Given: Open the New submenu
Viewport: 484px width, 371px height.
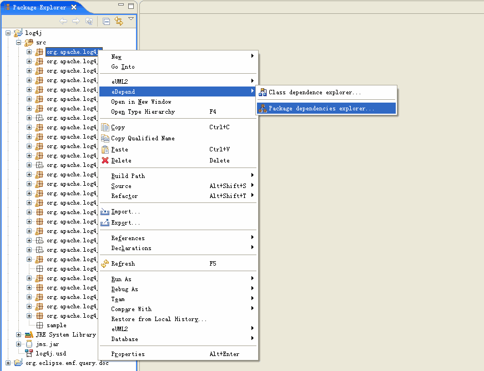Looking at the screenshot, I should click(x=178, y=57).
